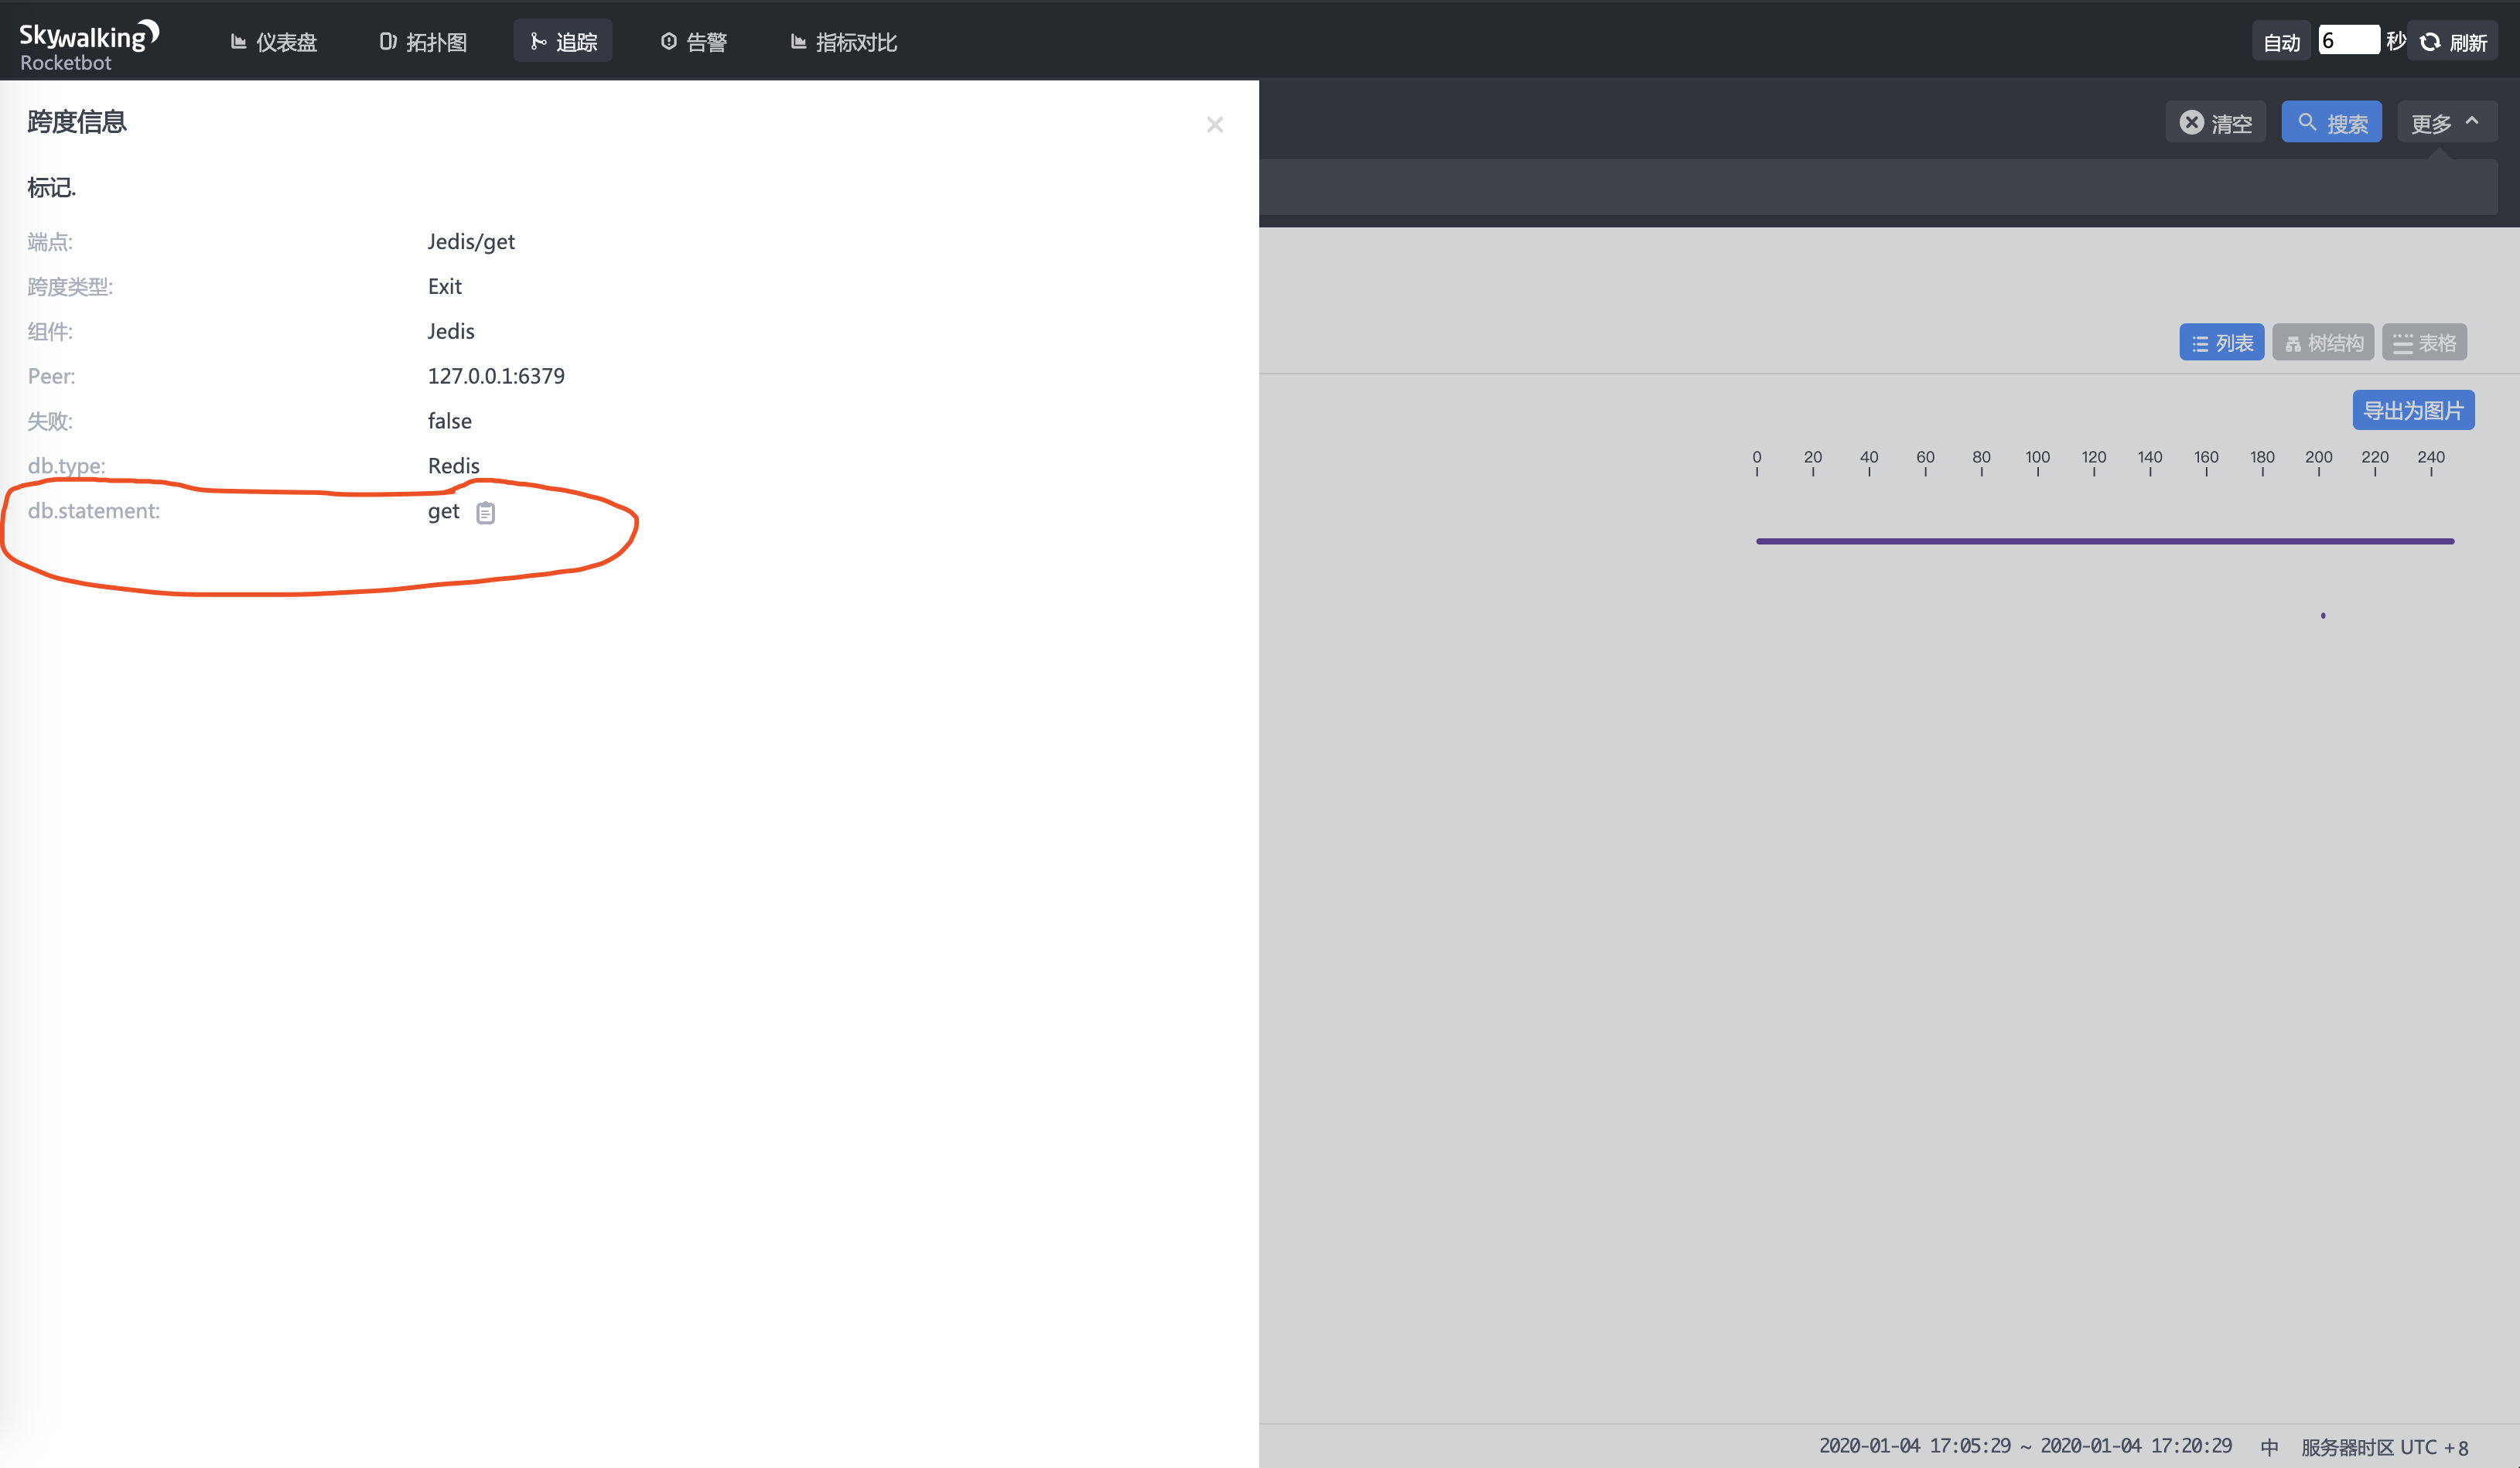
Task: Switch trace view to 列表 list
Action: pos(2221,343)
